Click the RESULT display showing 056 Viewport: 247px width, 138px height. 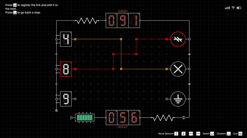123,118
